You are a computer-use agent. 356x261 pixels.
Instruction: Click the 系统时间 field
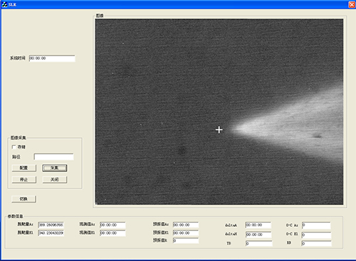[x=52, y=58]
